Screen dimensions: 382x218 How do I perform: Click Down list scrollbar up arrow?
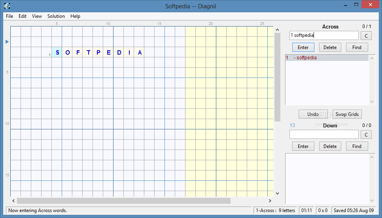[372, 157]
